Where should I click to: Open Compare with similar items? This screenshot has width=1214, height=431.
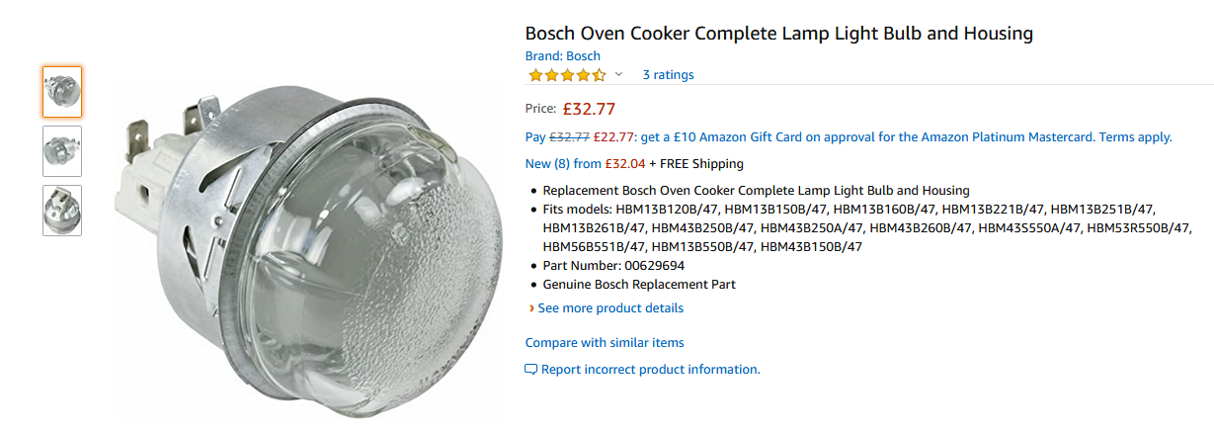coord(605,343)
